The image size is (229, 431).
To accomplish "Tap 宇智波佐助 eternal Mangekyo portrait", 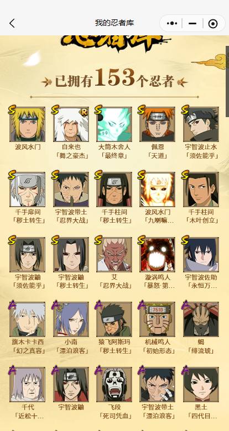I will pos(201,255).
